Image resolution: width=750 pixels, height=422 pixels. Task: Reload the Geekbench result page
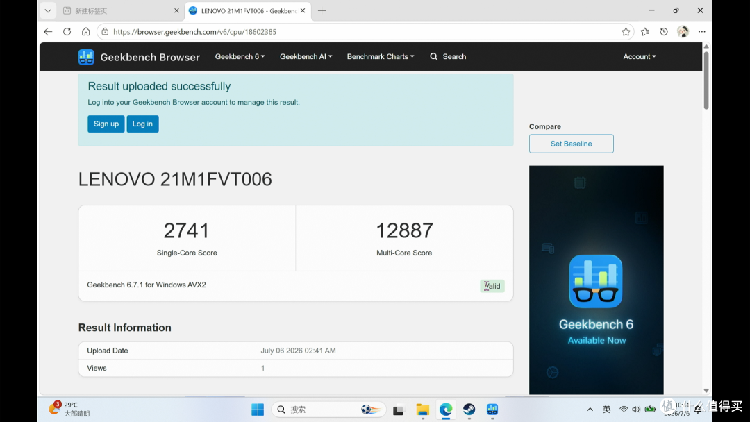click(67, 31)
